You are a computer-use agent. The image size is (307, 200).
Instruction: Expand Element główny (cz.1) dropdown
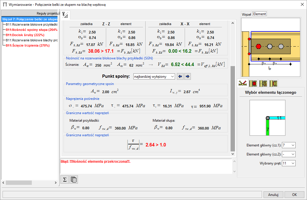(x=289, y=145)
